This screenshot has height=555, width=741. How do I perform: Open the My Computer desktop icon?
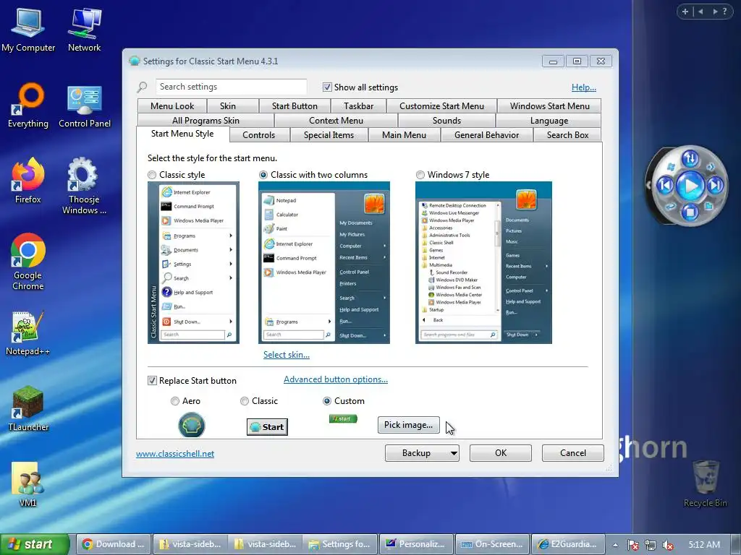point(28,30)
